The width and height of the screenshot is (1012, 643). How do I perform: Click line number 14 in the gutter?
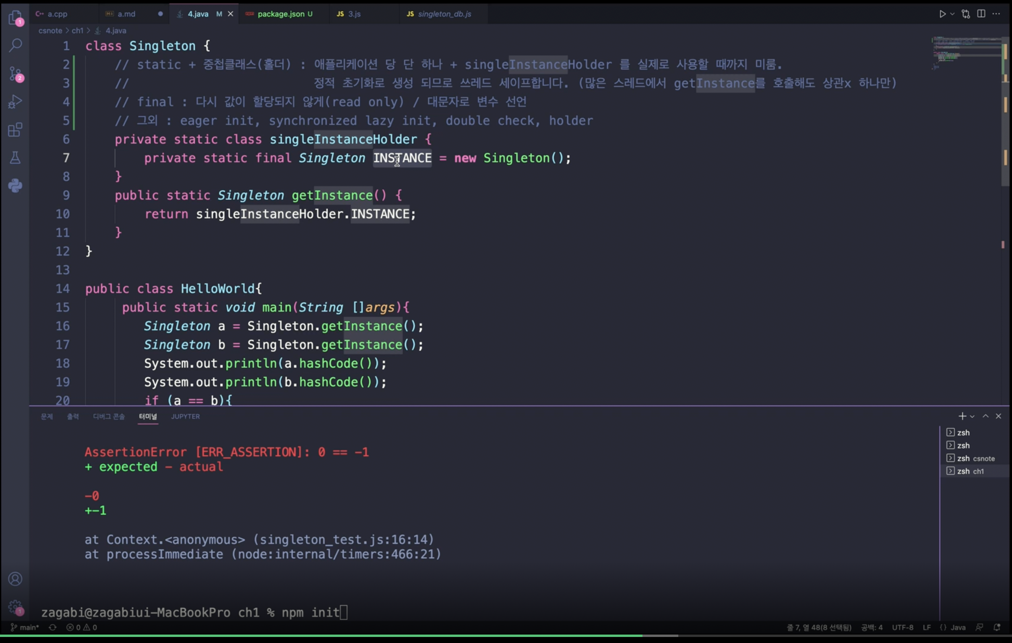click(63, 289)
